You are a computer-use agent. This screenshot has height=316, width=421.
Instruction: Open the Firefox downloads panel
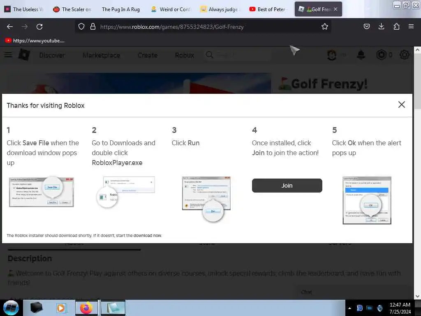coord(381,26)
